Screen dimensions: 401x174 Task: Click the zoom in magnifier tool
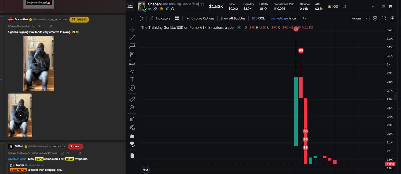pyautogui.click(x=132, y=108)
